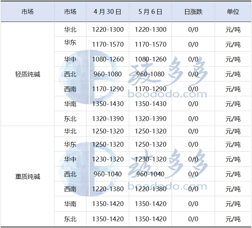
Task: Select 西南 region cell under 轻质纯碱
Action: (x=70, y=89)
